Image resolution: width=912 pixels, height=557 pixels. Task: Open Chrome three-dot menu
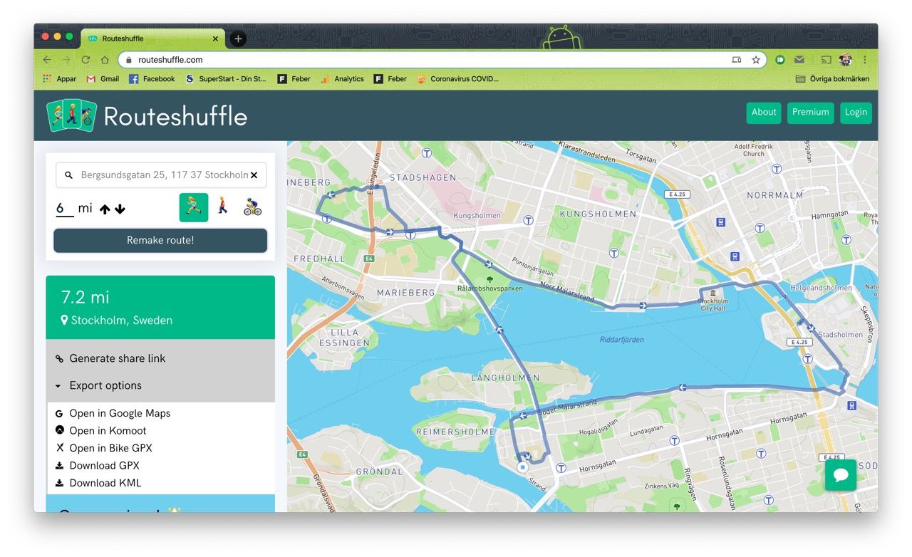865,60
